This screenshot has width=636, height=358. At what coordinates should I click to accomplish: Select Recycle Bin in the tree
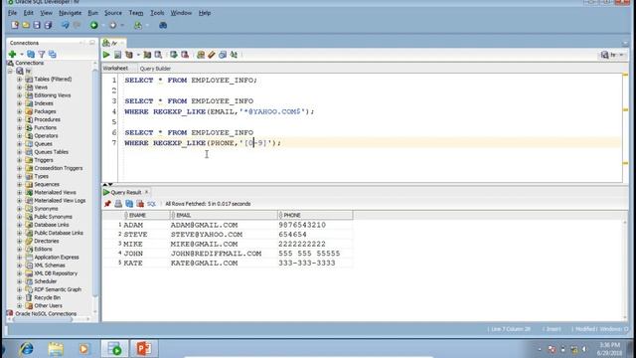47,297
